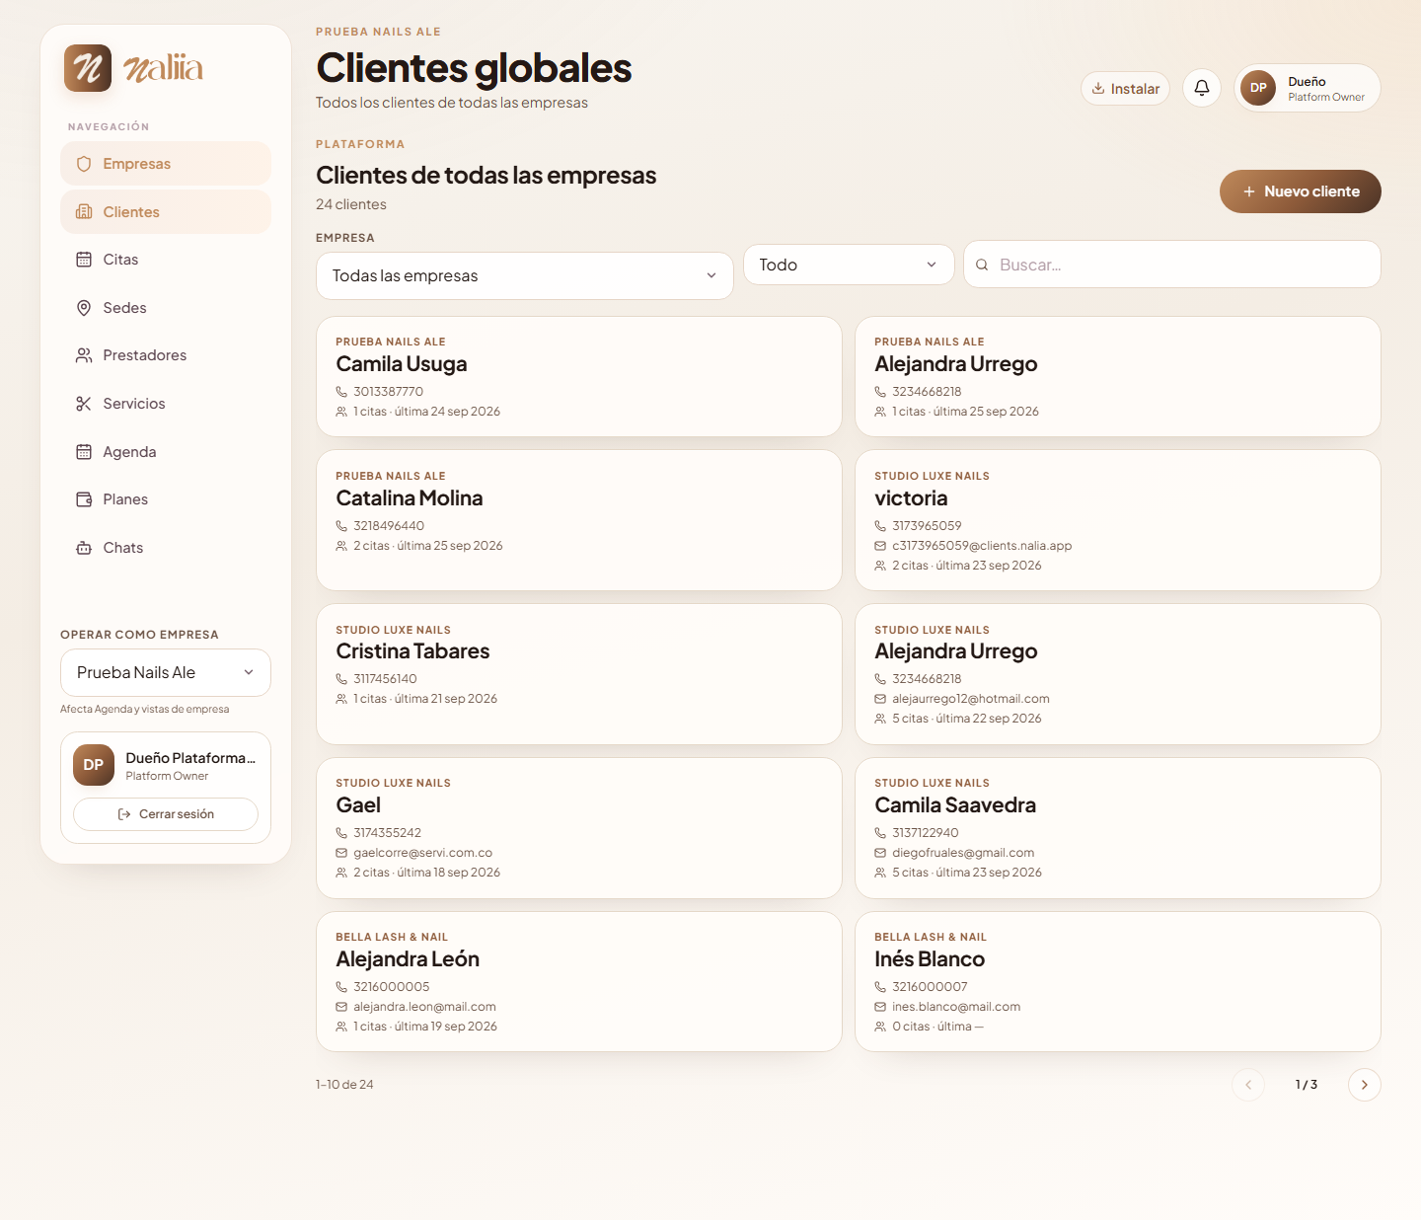The width and height of the screenshot is (1421, 1220).
Task: Click citas icon on Cristina Tabares card
Action: click(x=341, y=699)
